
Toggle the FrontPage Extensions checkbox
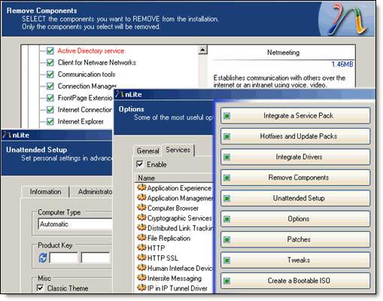point(50,98)
